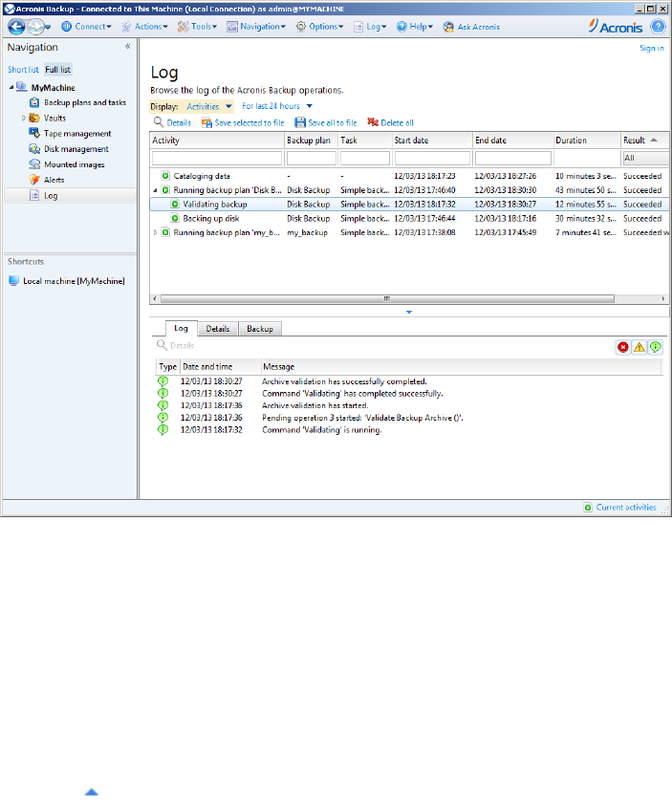
Task: Expand the Running backup plan 'my_b...' row
Action: pos(155,232)
